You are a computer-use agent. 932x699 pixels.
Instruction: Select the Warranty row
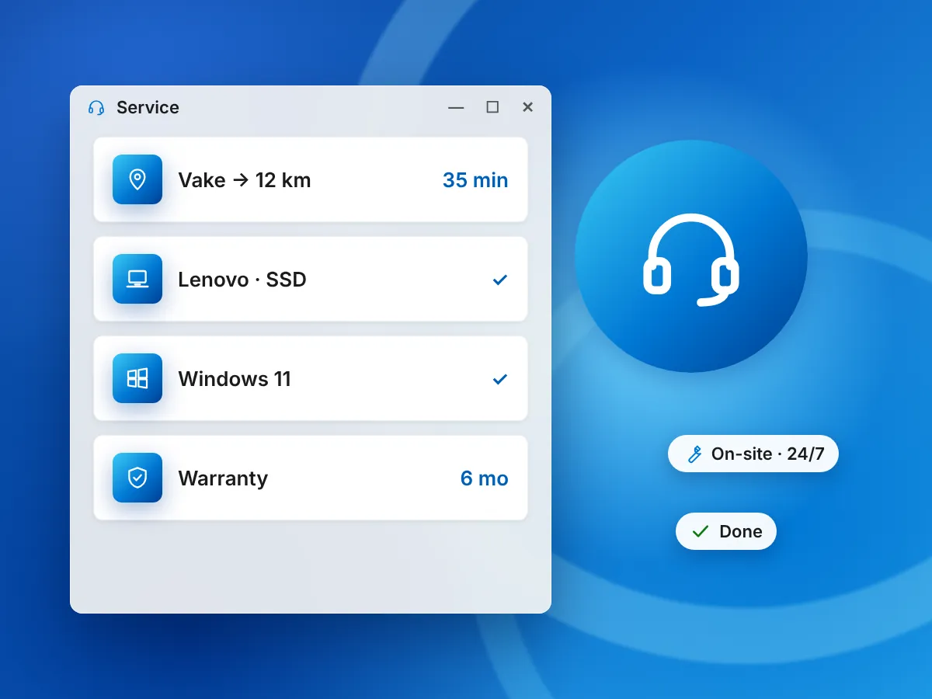[311, 478]
